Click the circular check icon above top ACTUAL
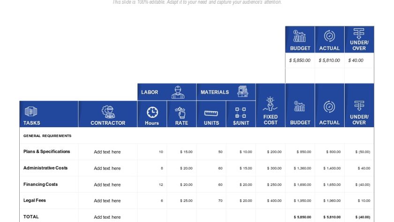The image size is (394, 222). tap(329, 36)
